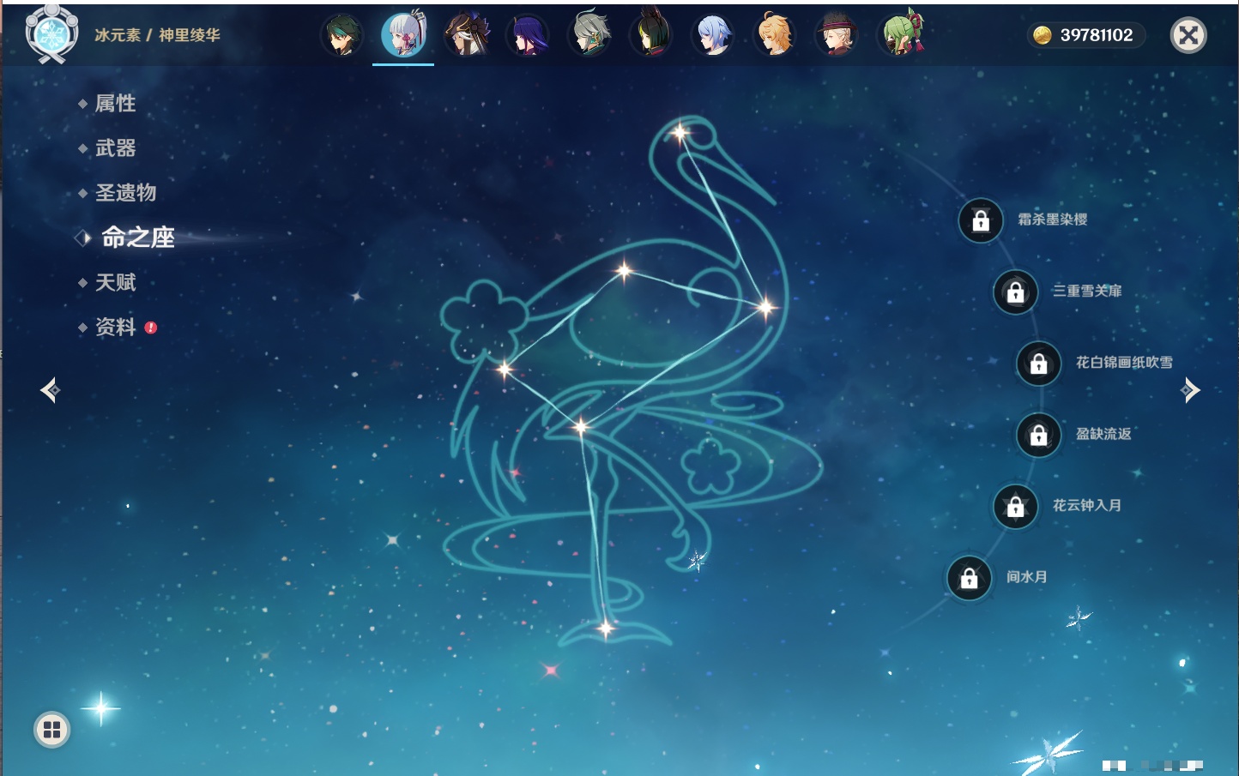Open the locked 三重雪关扉 constellation node
The image size is (1239, 776).
1015,292
